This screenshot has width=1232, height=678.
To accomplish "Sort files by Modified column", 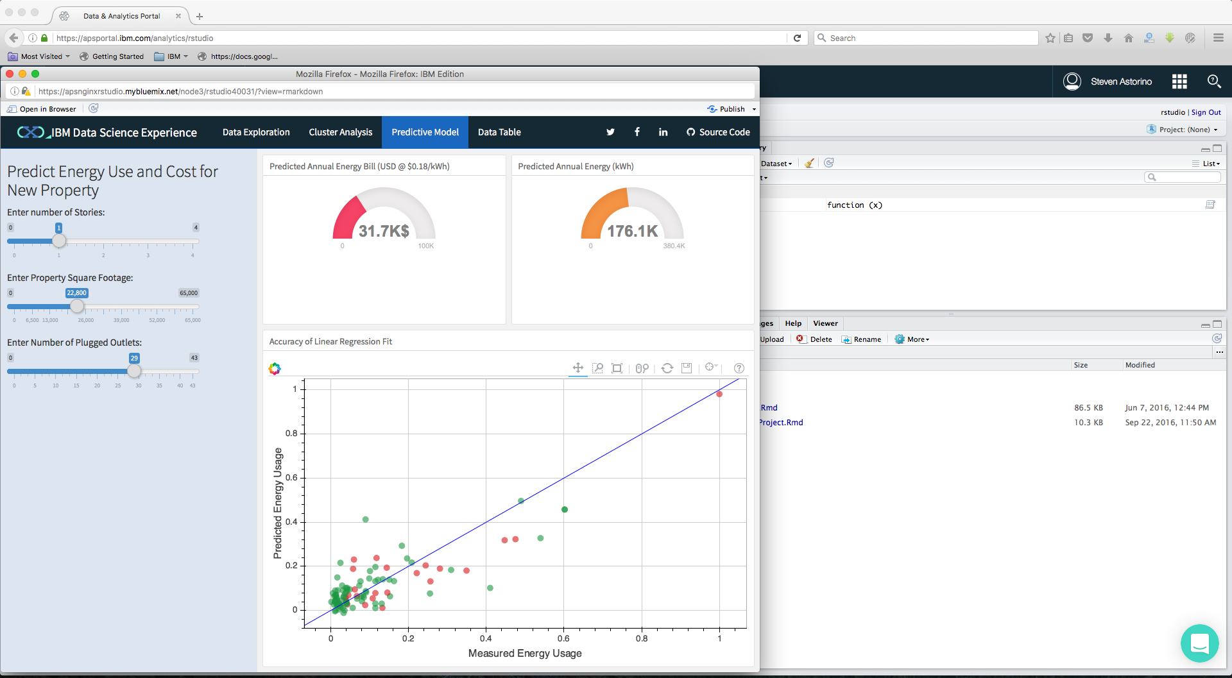I will (1140, 365).
